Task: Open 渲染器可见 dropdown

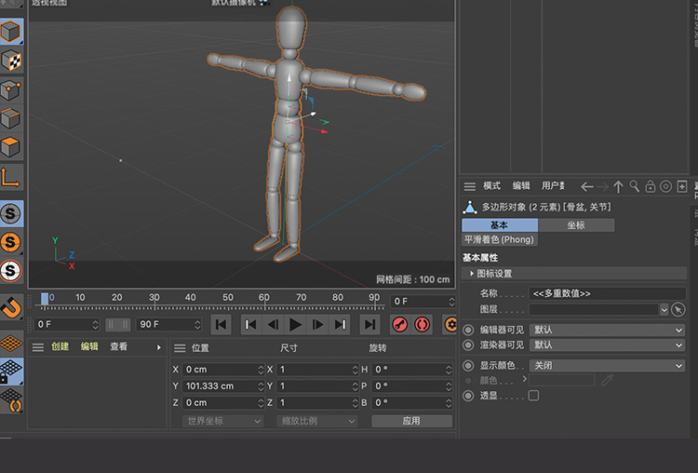Action: [x=607, y=345]
